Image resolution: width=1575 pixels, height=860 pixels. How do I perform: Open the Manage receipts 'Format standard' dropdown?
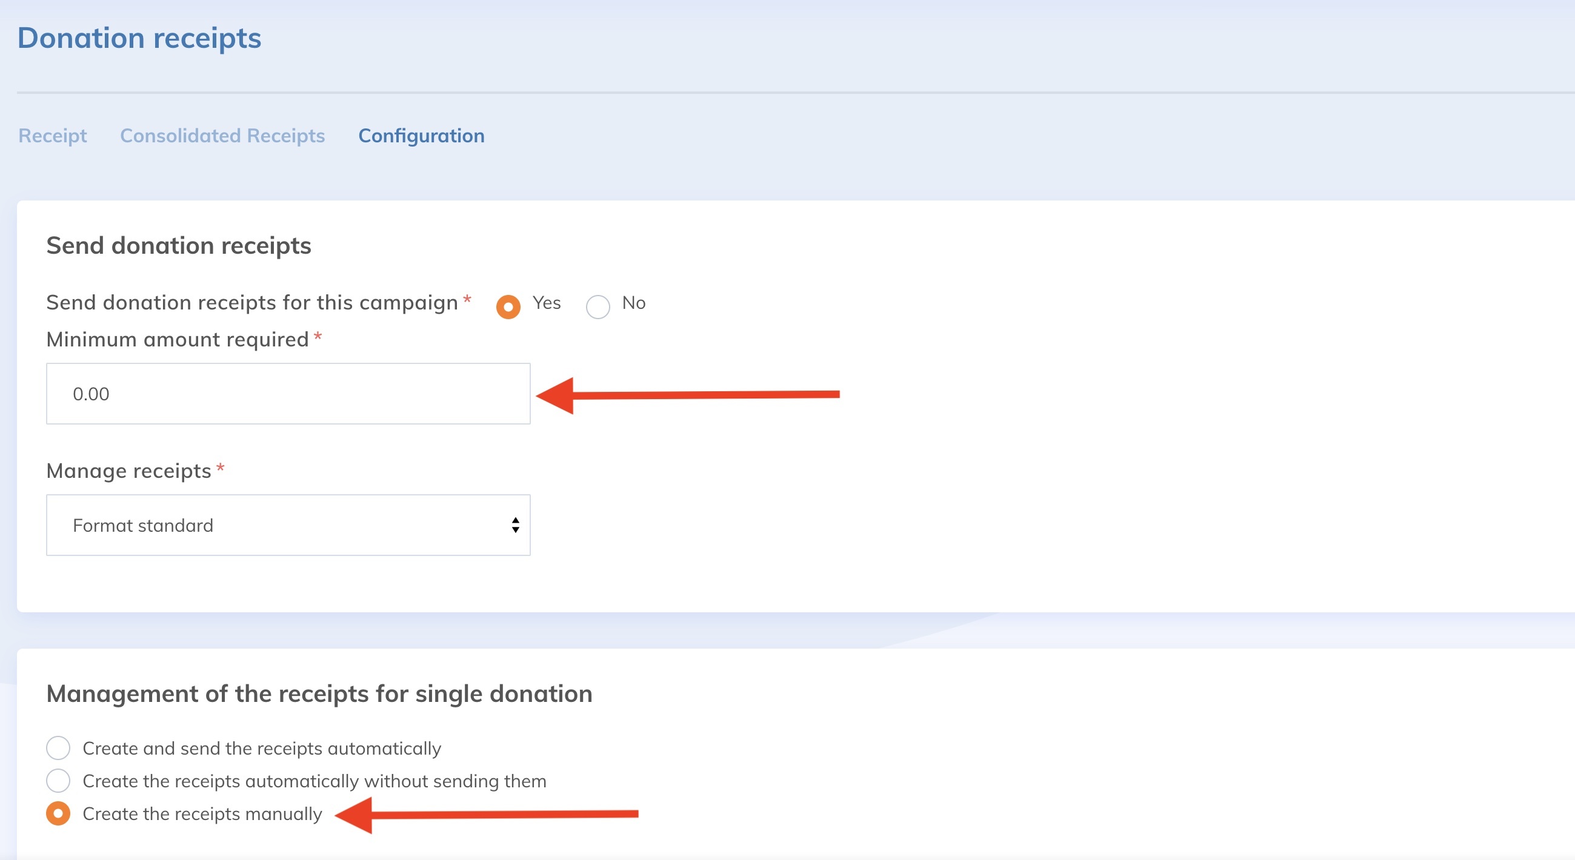(288, 525)
